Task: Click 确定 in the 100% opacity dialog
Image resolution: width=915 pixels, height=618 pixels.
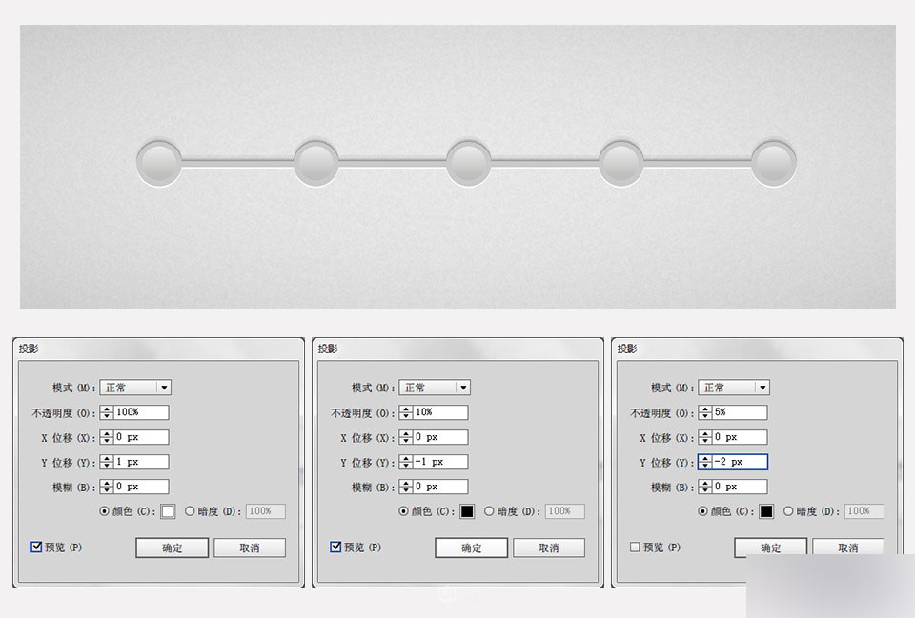Action: (x=173, y=548)
